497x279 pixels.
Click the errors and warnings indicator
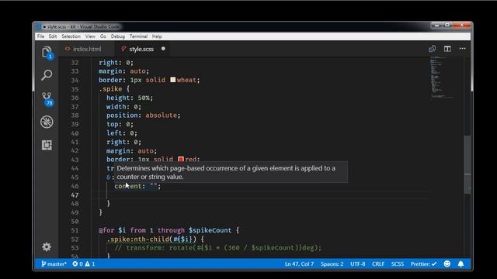tap(84, 263)
